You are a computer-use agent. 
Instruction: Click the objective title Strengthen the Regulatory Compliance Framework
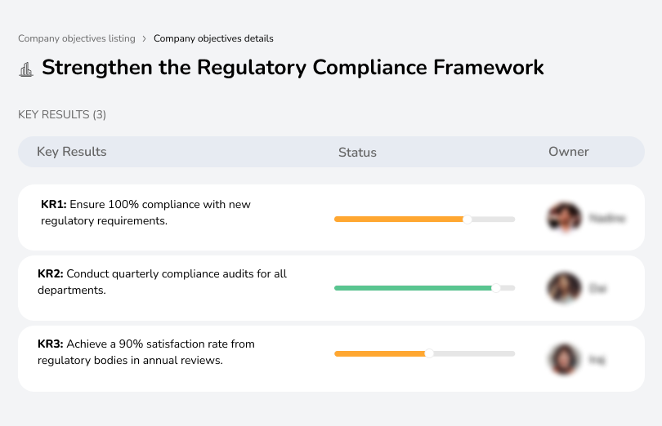coord(293,68)
